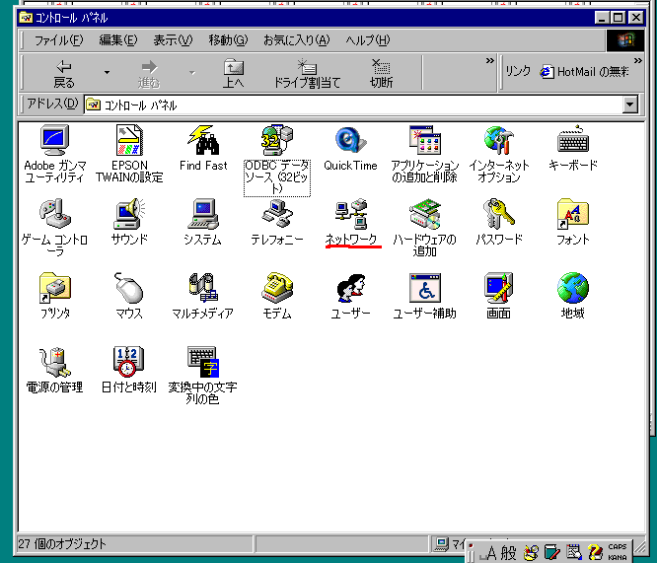Click the 上へ (Up) toolbar button
This screenshot has width=657, height=563.
233,73
